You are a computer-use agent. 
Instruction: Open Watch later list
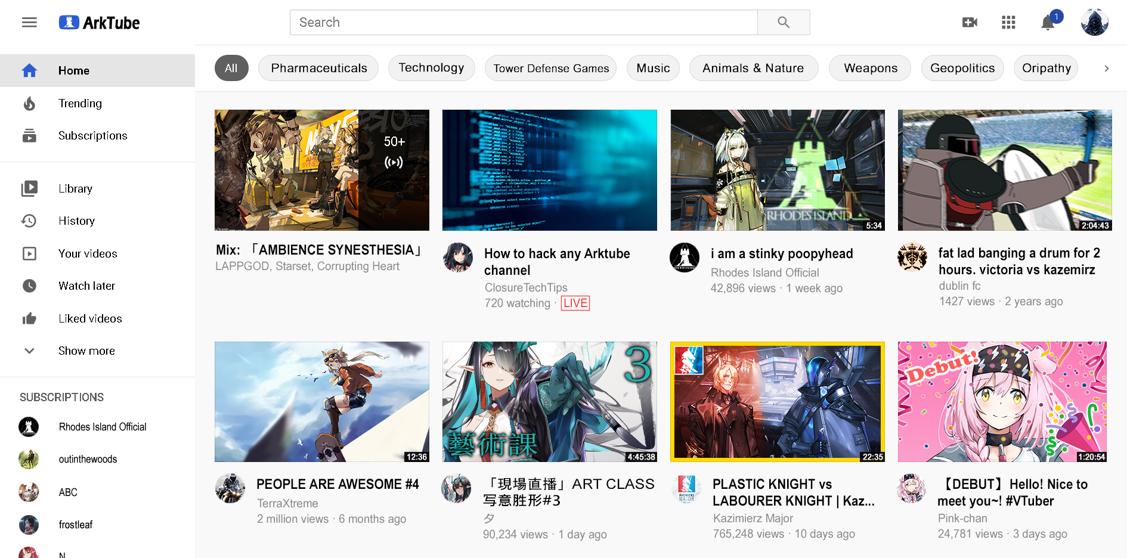point(97,286)
